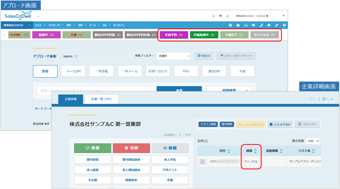Open the chat speech bubble icon
This screenshot has width=340, height=189.
click(x=269, y=25)
